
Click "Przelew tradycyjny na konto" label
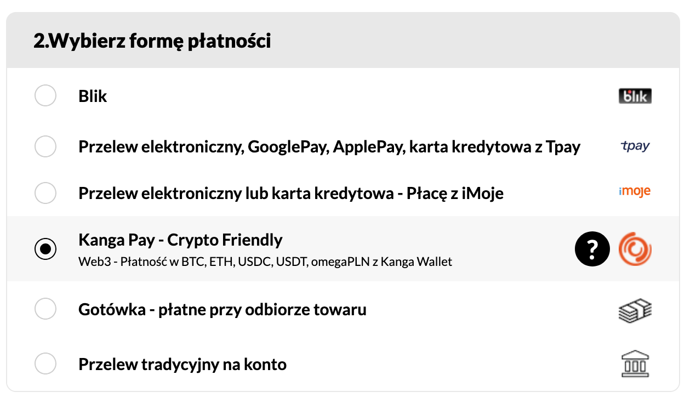(182, 364)
